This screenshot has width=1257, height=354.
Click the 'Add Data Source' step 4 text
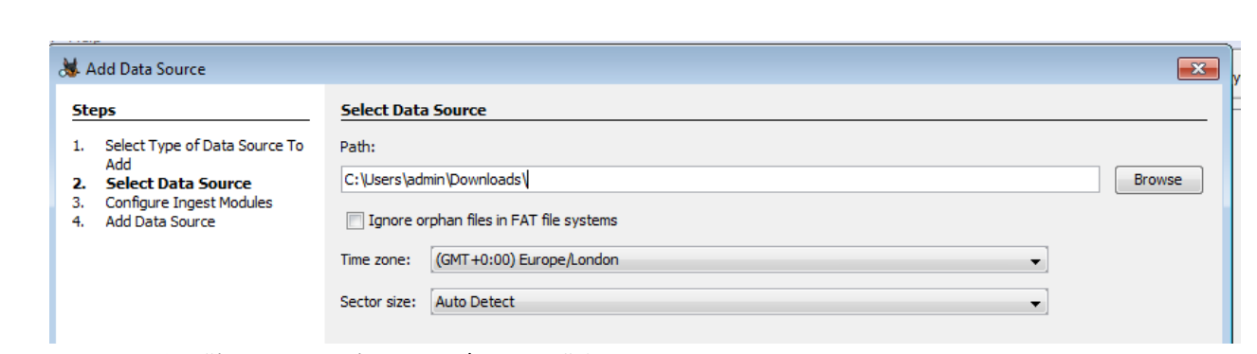[160, 221]
